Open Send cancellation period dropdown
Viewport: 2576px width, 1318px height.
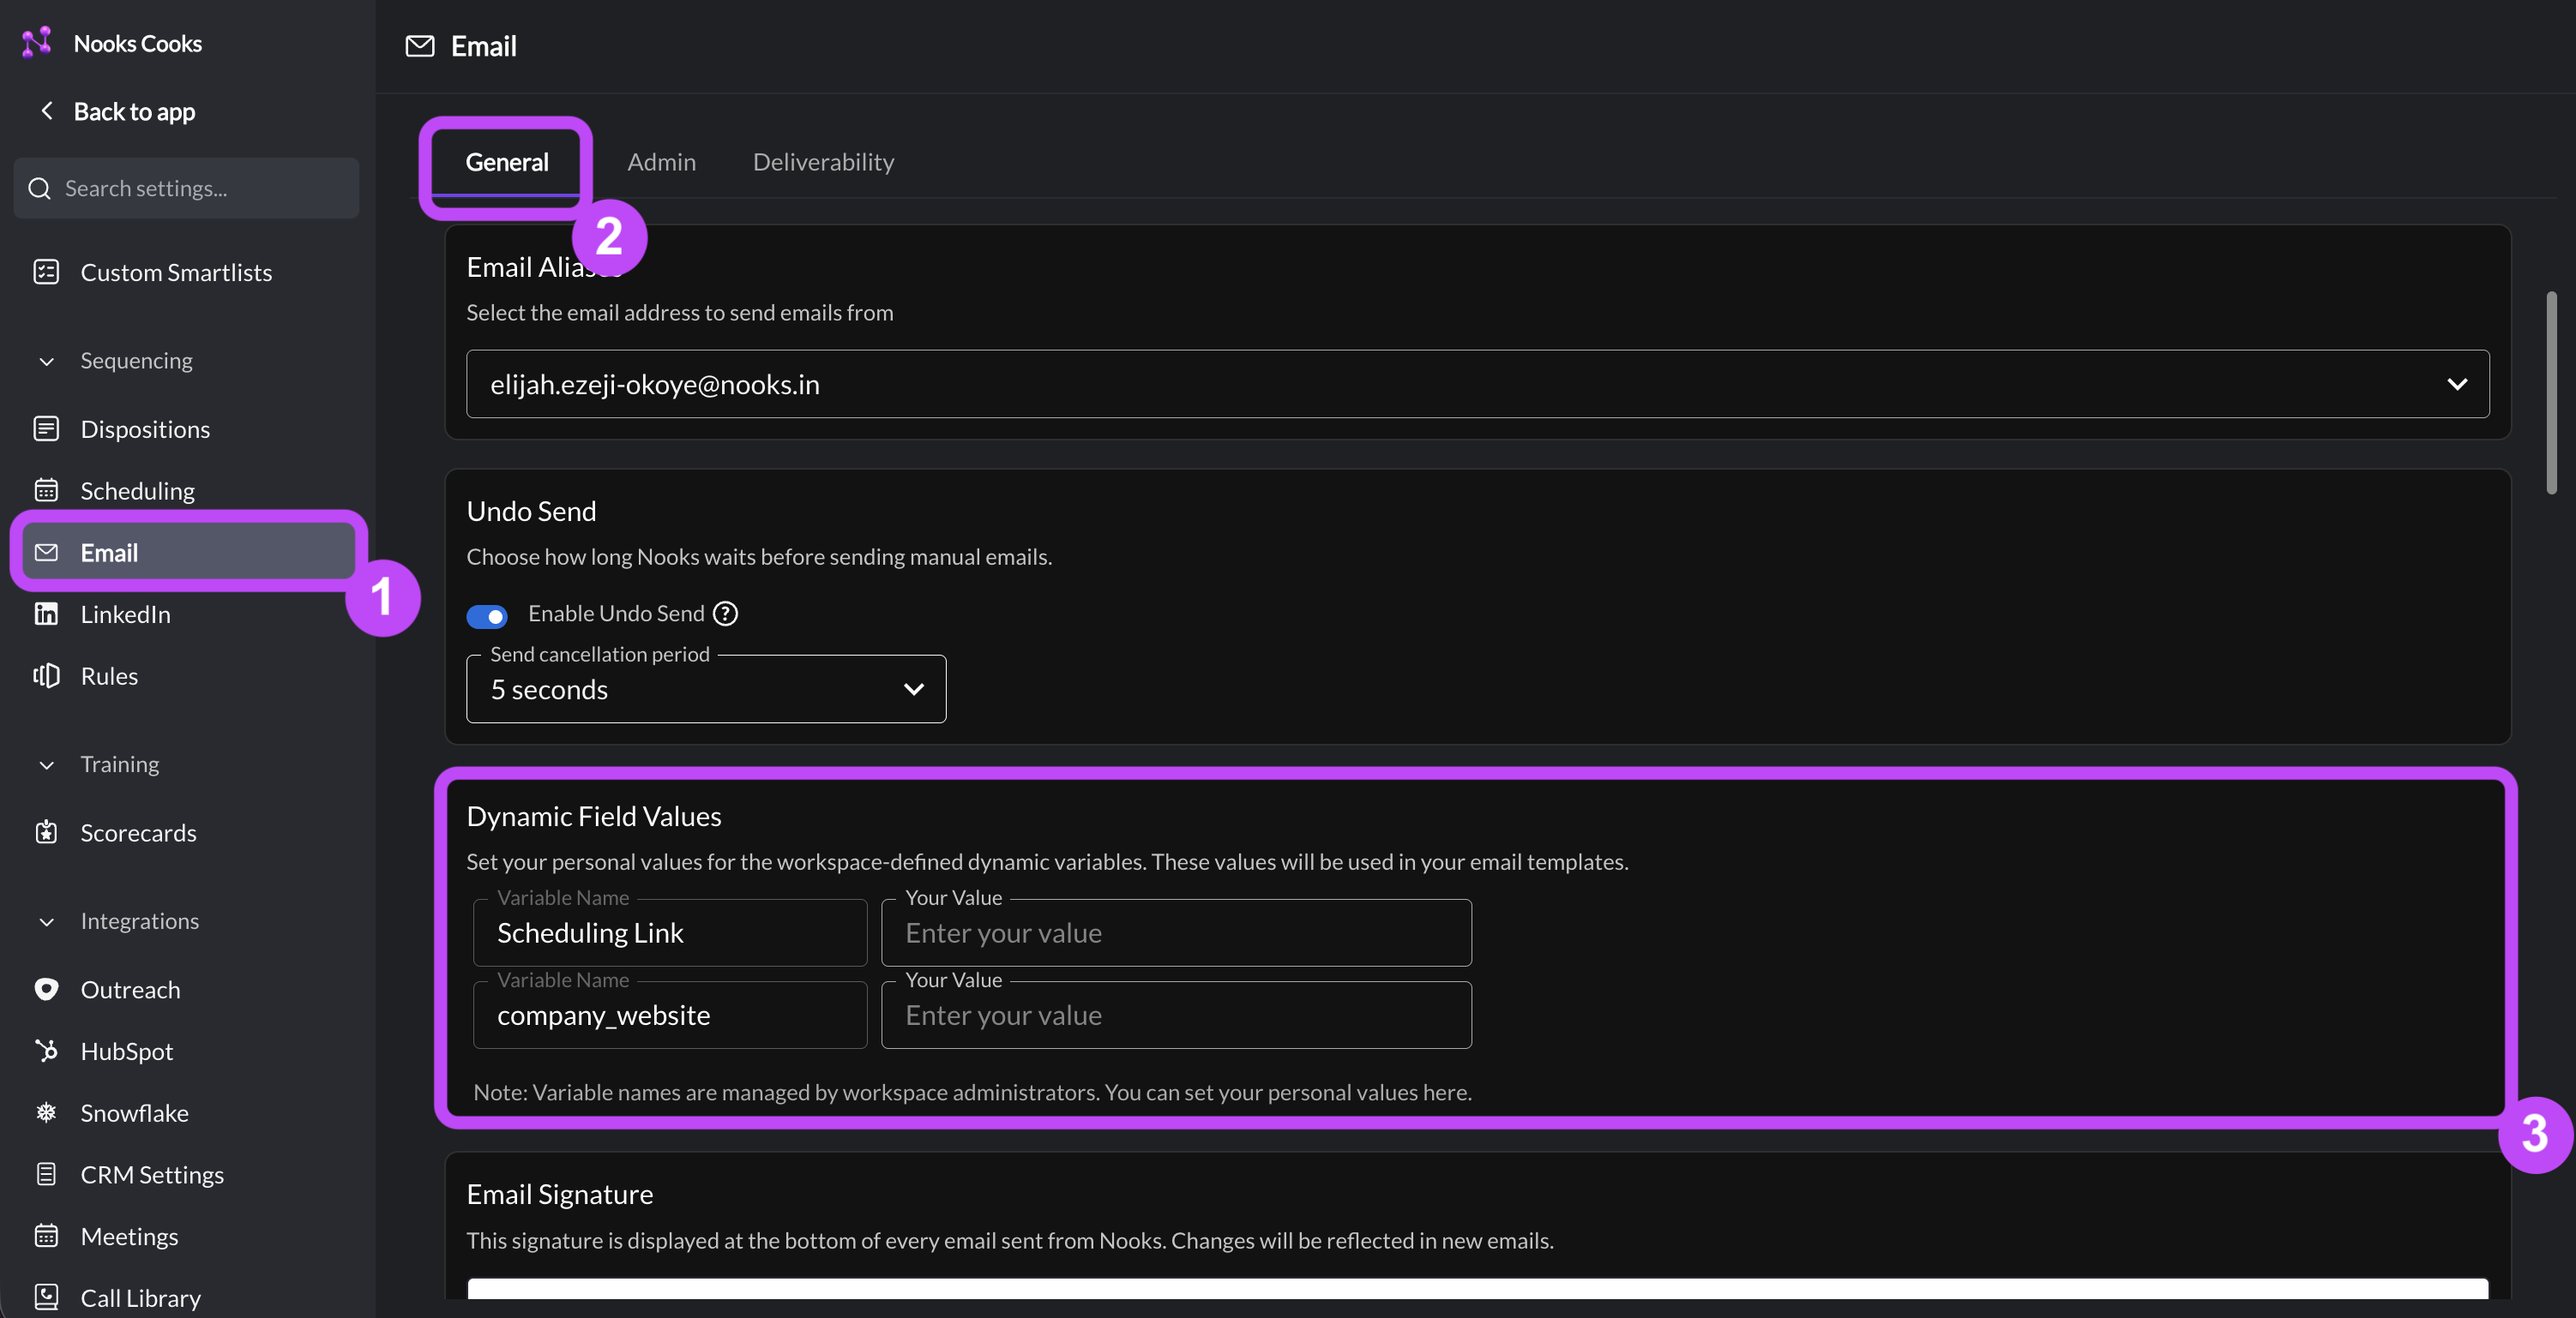[706, 690]
